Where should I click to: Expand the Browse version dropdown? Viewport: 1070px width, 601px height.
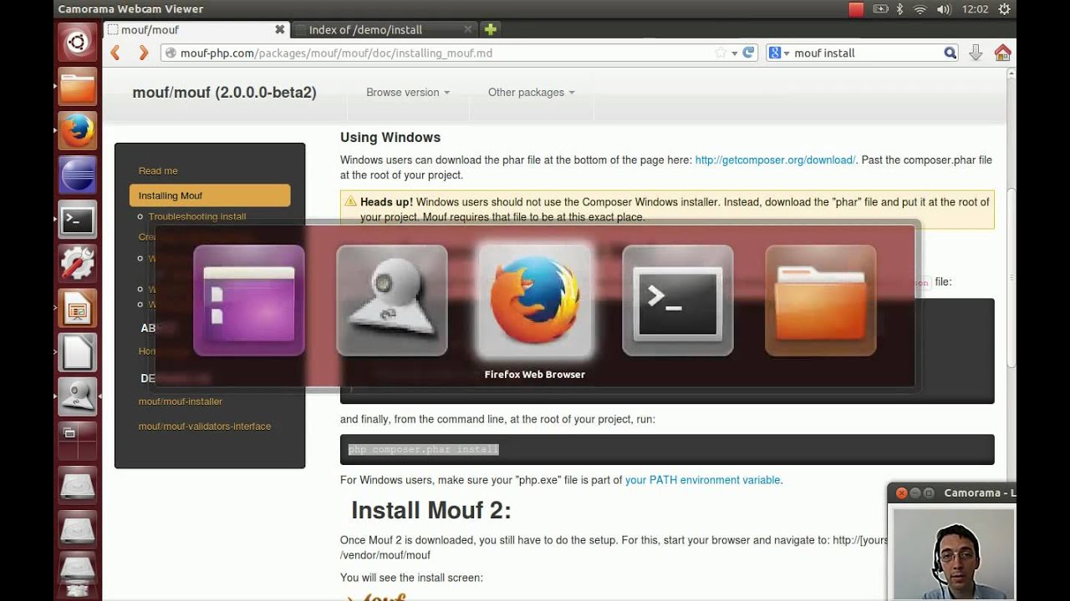point(408,93)
